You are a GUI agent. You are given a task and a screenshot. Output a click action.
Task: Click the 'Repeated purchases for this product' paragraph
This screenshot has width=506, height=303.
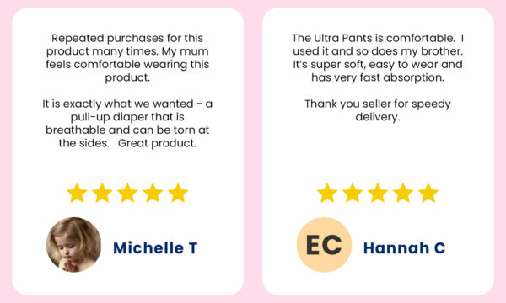(127, 58)
